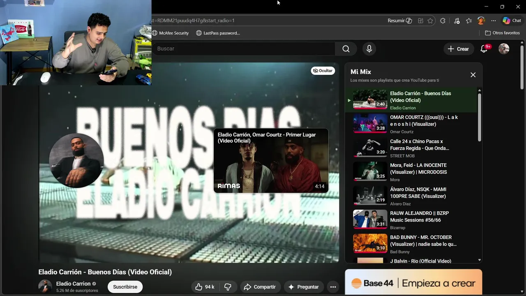Open LastPass password bookmark

pos(218,33)
